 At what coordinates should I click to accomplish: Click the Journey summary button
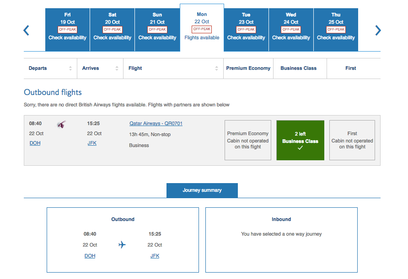202,190
